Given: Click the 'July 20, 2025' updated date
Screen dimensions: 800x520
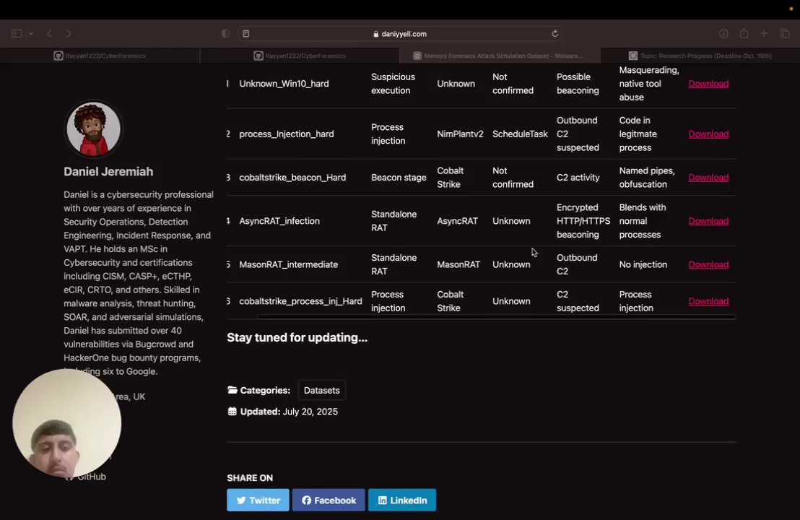Looking at the screenshot, I should coord(310,412).
